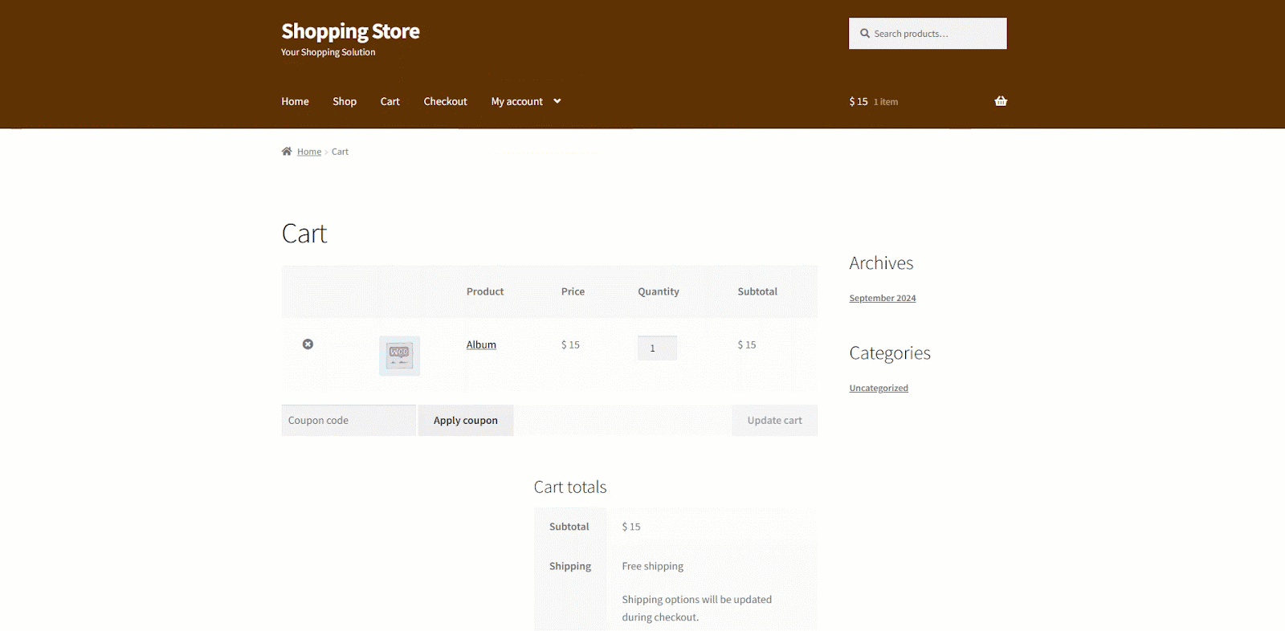The image size is (1285, 631).
Task: Click the shopping basket icon in header
Action: click(1001, 101)
